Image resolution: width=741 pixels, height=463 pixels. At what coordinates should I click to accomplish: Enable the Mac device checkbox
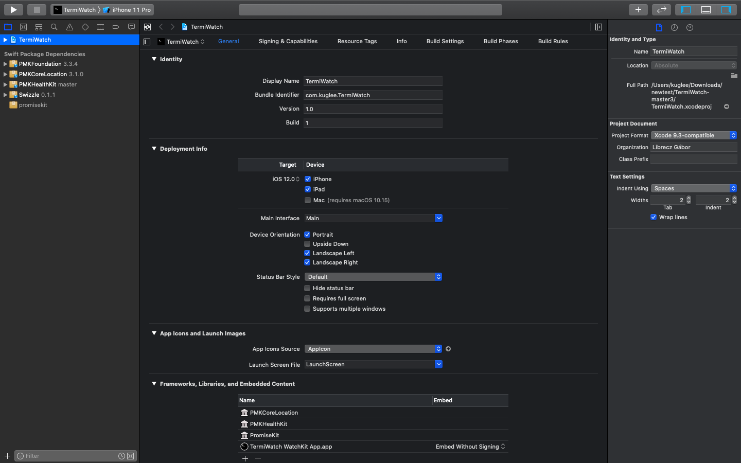tap(308, 200)
